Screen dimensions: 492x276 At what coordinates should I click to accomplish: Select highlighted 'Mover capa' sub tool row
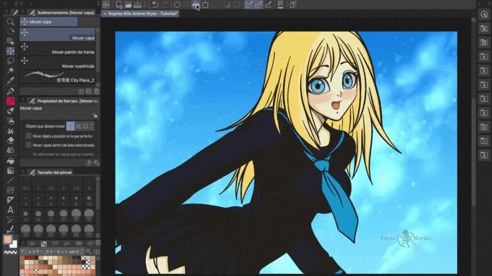point(57,34)
